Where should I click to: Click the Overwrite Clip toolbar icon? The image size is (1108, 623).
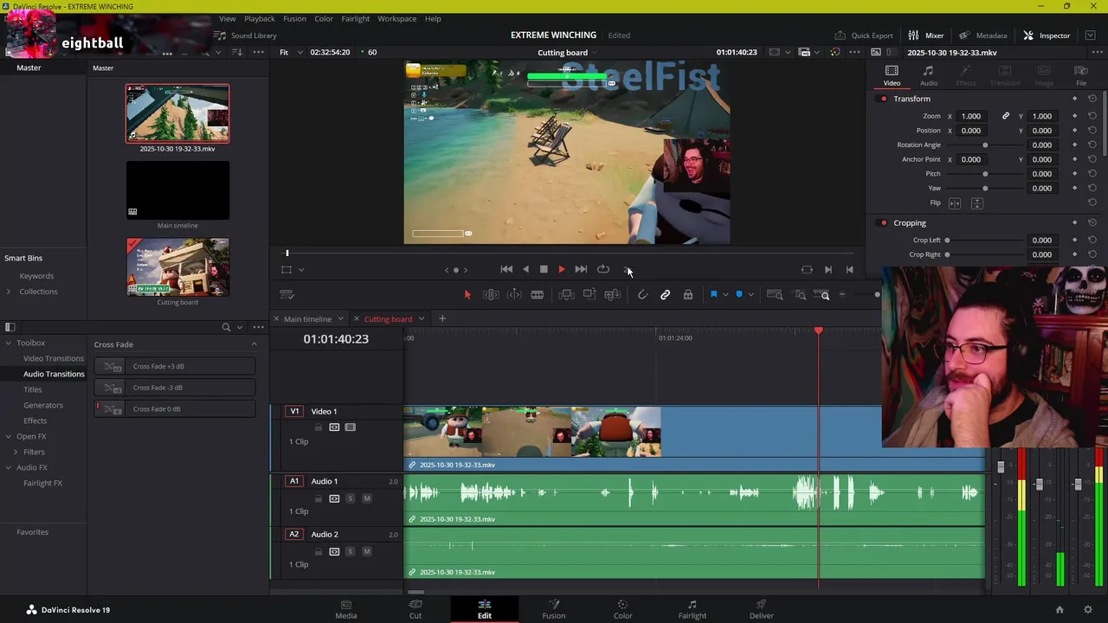[x=589, y=295]
